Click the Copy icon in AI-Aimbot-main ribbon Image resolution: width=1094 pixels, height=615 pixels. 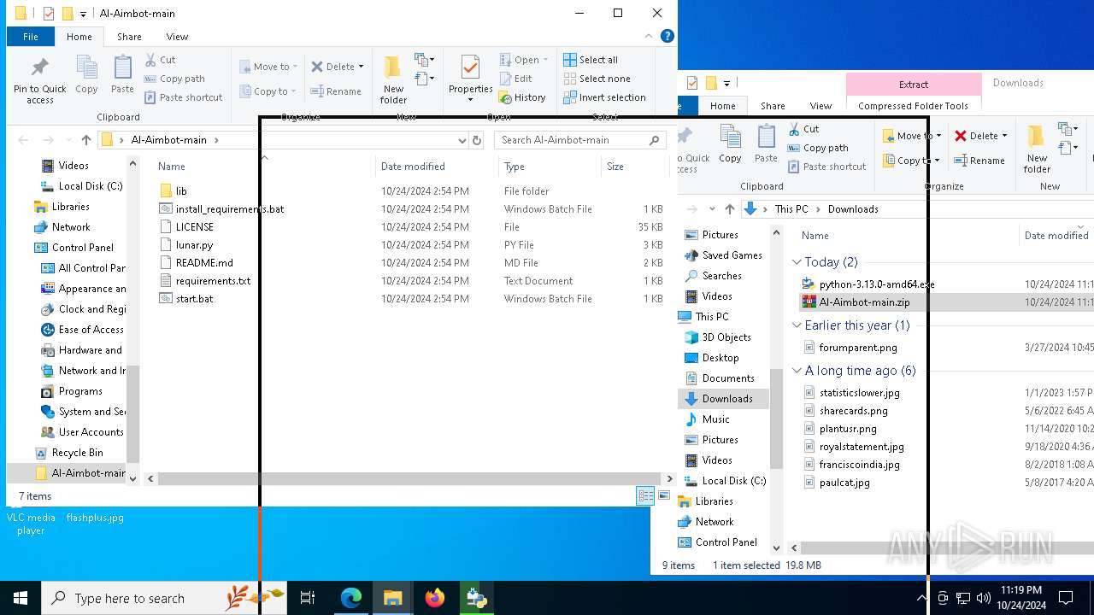(x=86, y=74)
